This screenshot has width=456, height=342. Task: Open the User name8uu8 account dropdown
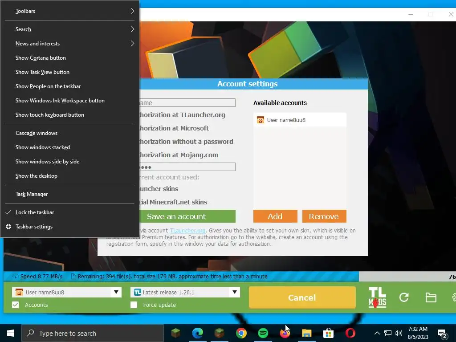pyautogui.click(x=116, y=292)
